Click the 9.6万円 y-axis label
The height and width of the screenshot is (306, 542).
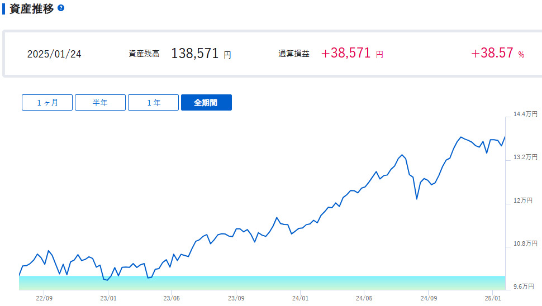point(525,286)
